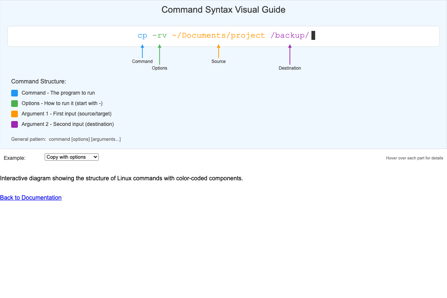This screenshot has width=447, height=298.
Task: Click the orange Argument 1 legend swatch
Action: pos(14,114)
